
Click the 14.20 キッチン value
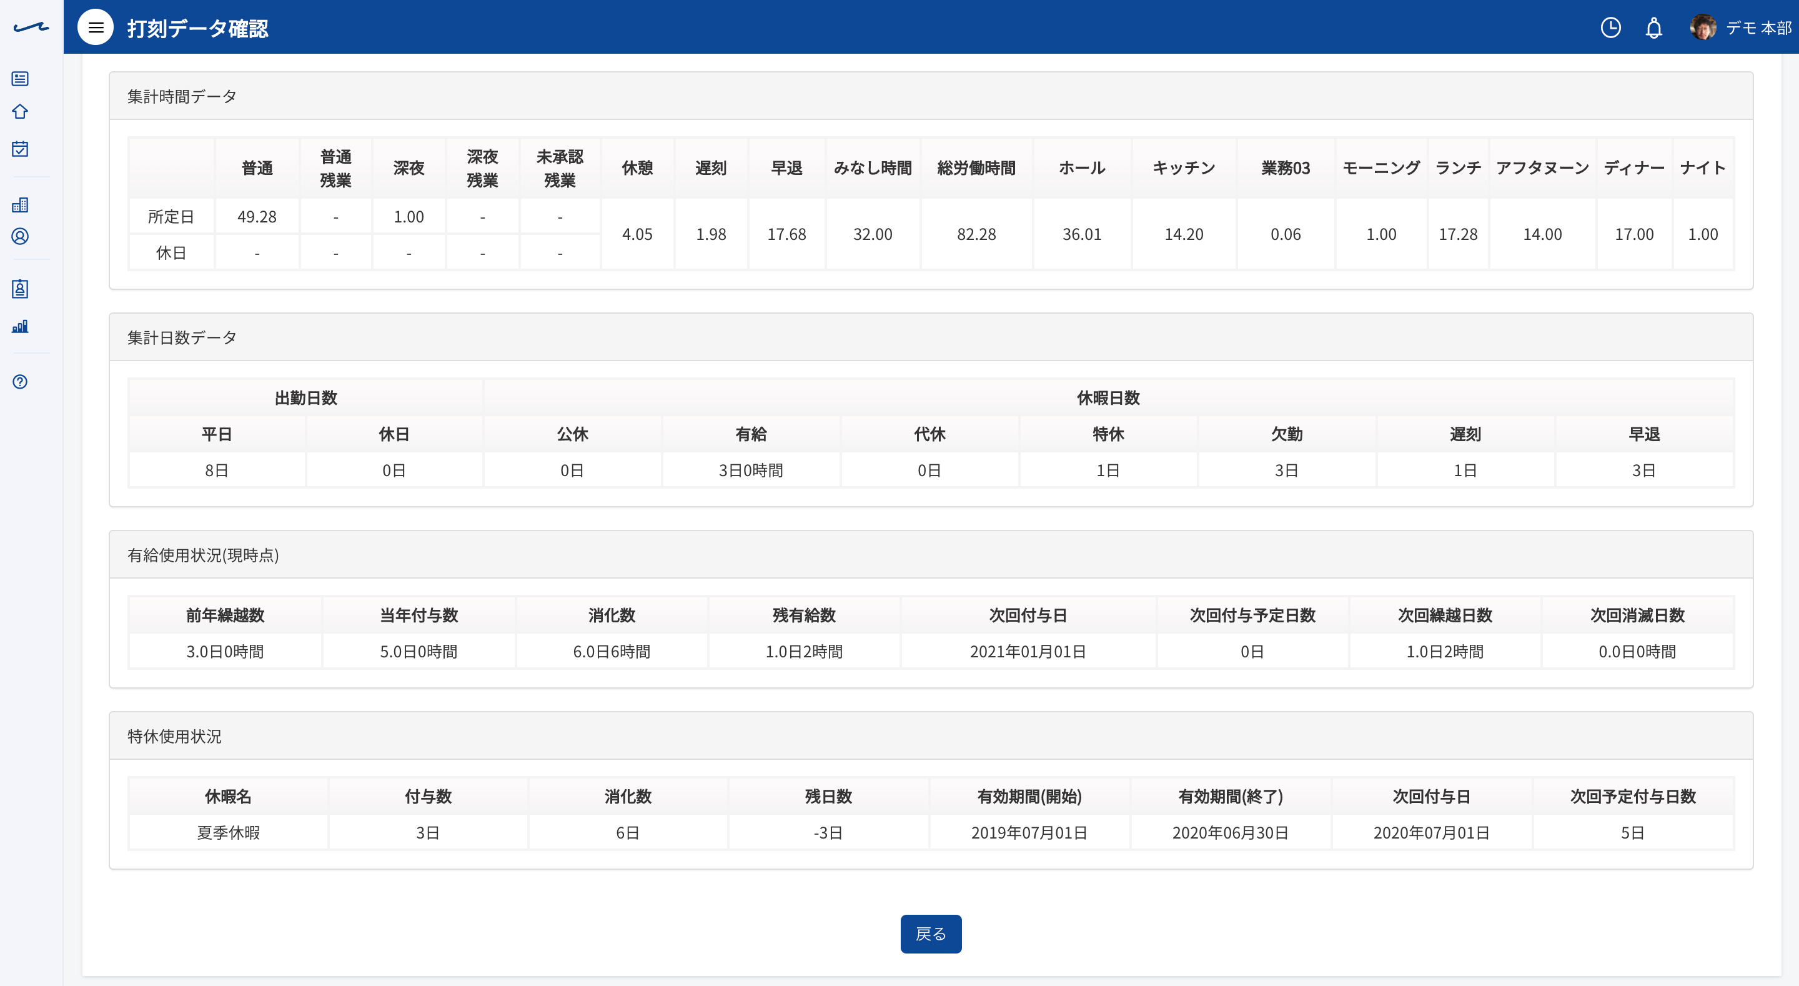click(1184, 234)
